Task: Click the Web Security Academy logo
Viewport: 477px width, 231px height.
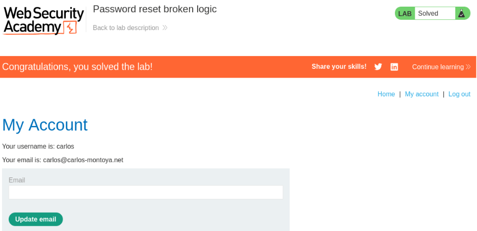Action: pyautogui.click(x=43, y=20)
